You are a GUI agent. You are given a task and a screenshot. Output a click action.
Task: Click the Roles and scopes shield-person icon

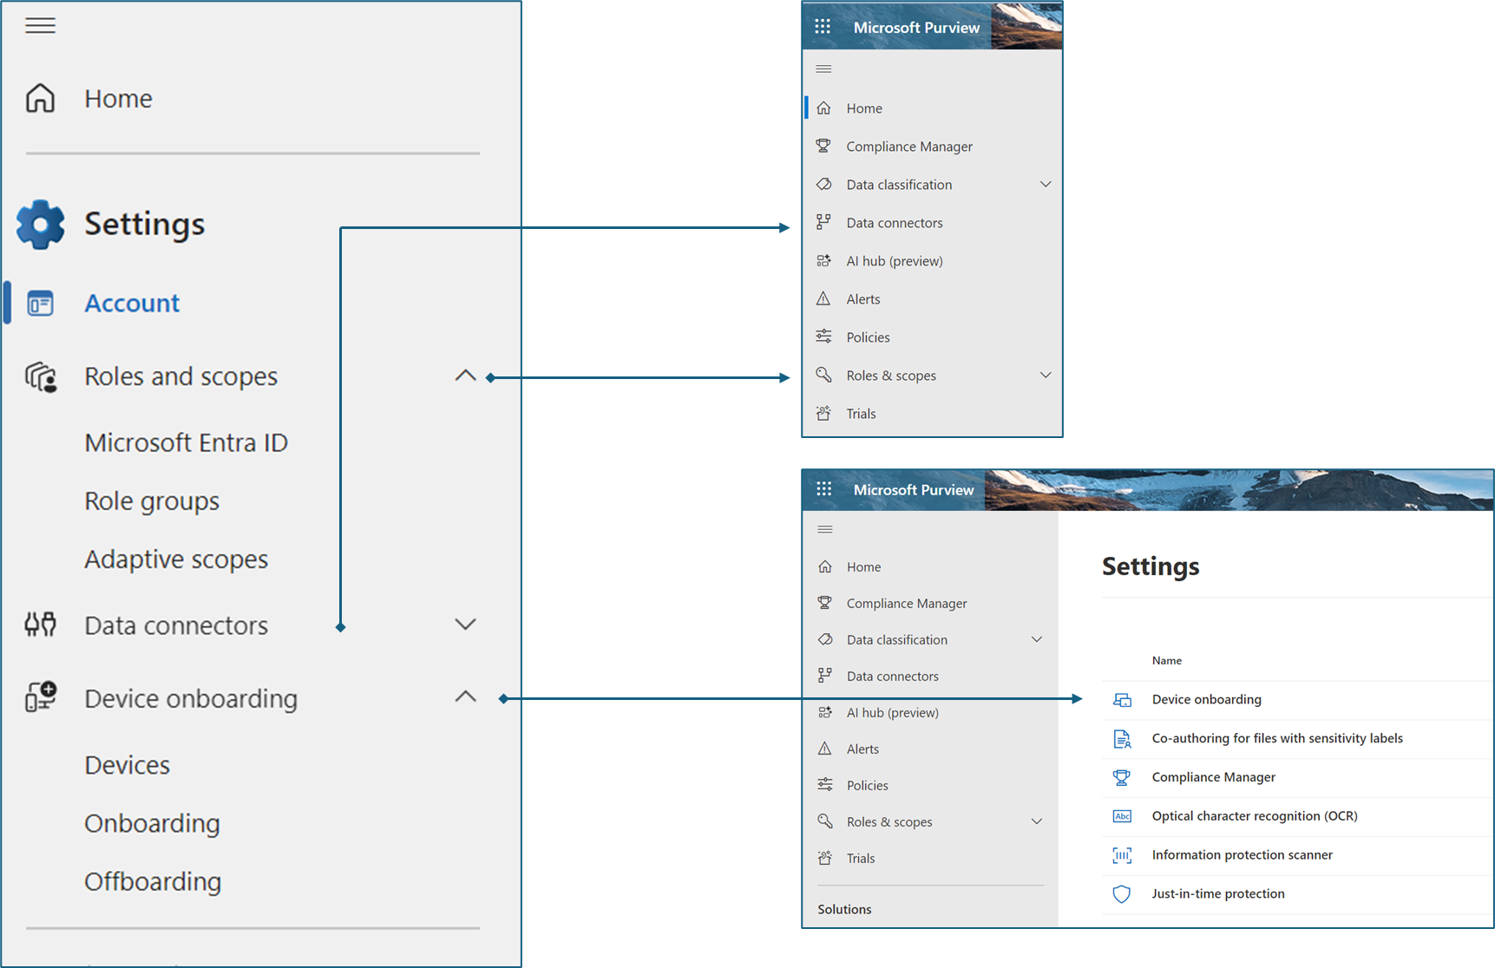[40, 377]
